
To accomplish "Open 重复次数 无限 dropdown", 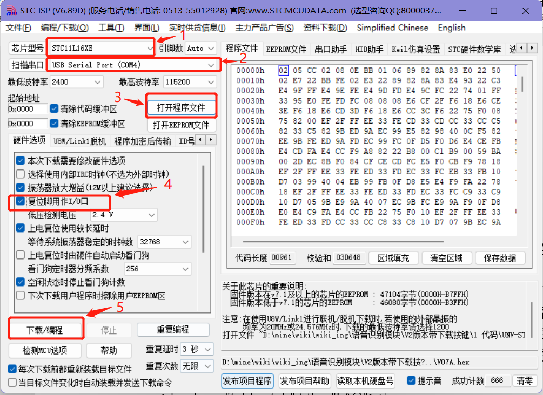I will (x=197, y=366).
